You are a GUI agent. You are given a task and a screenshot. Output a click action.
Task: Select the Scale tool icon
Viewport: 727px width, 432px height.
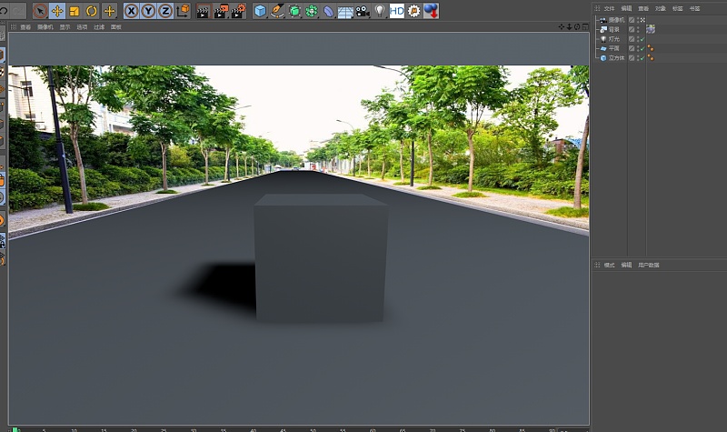point(75,11)
